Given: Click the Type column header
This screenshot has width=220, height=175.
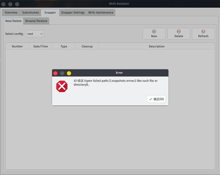Looking at the screenshot, I should 64,46.
